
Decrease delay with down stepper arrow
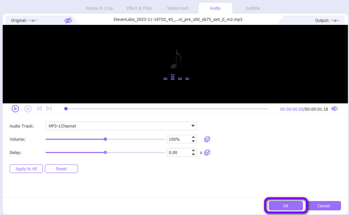click(193, 154)
